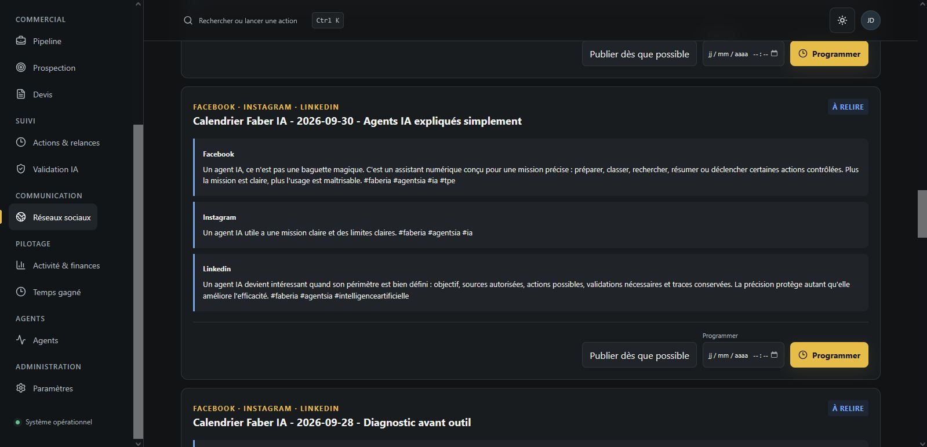Open the Pipeline briefcase icon

tap(21, 41)
